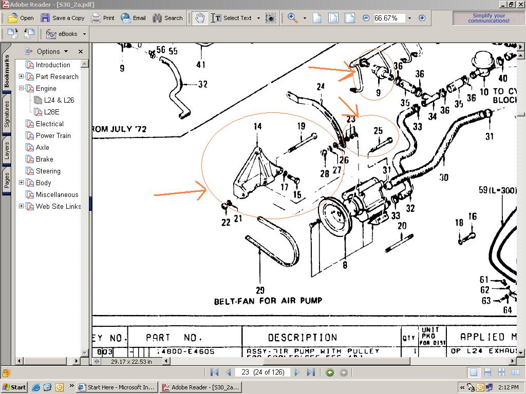Viewport: 526px width, 394px height.
Task: Go to next page button
Action: point(297,372)
